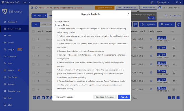Viewport: 184px width, 111px height.
Task: Open the Dashboard page
Action: click(x=12, y=22)
